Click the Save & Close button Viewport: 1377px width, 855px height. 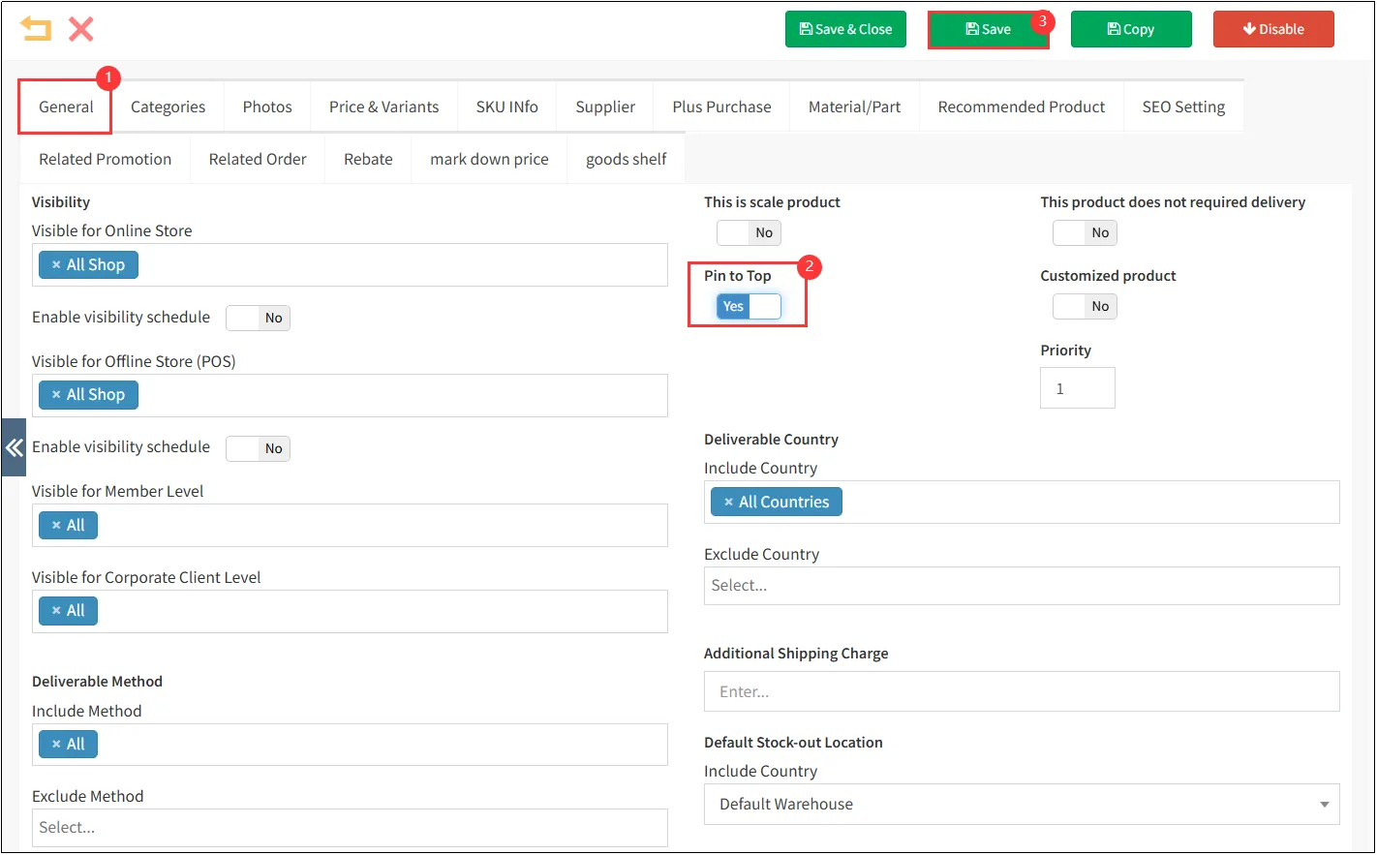[x=845, y=30]
